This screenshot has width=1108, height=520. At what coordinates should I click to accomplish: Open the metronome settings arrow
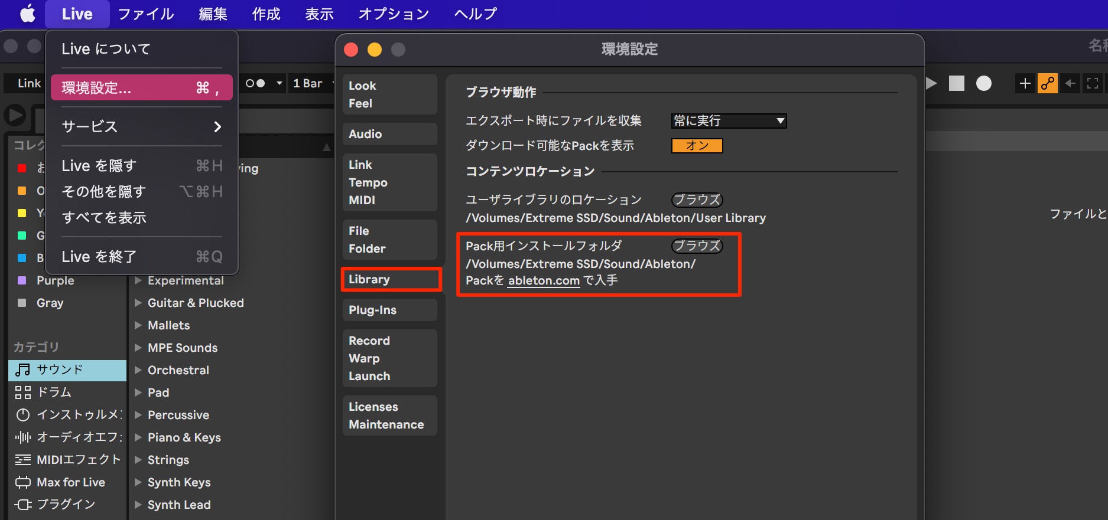tap(279, 83)
